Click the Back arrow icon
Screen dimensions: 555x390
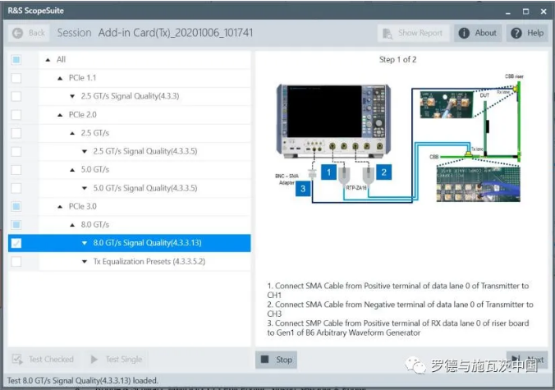(17, 33)
